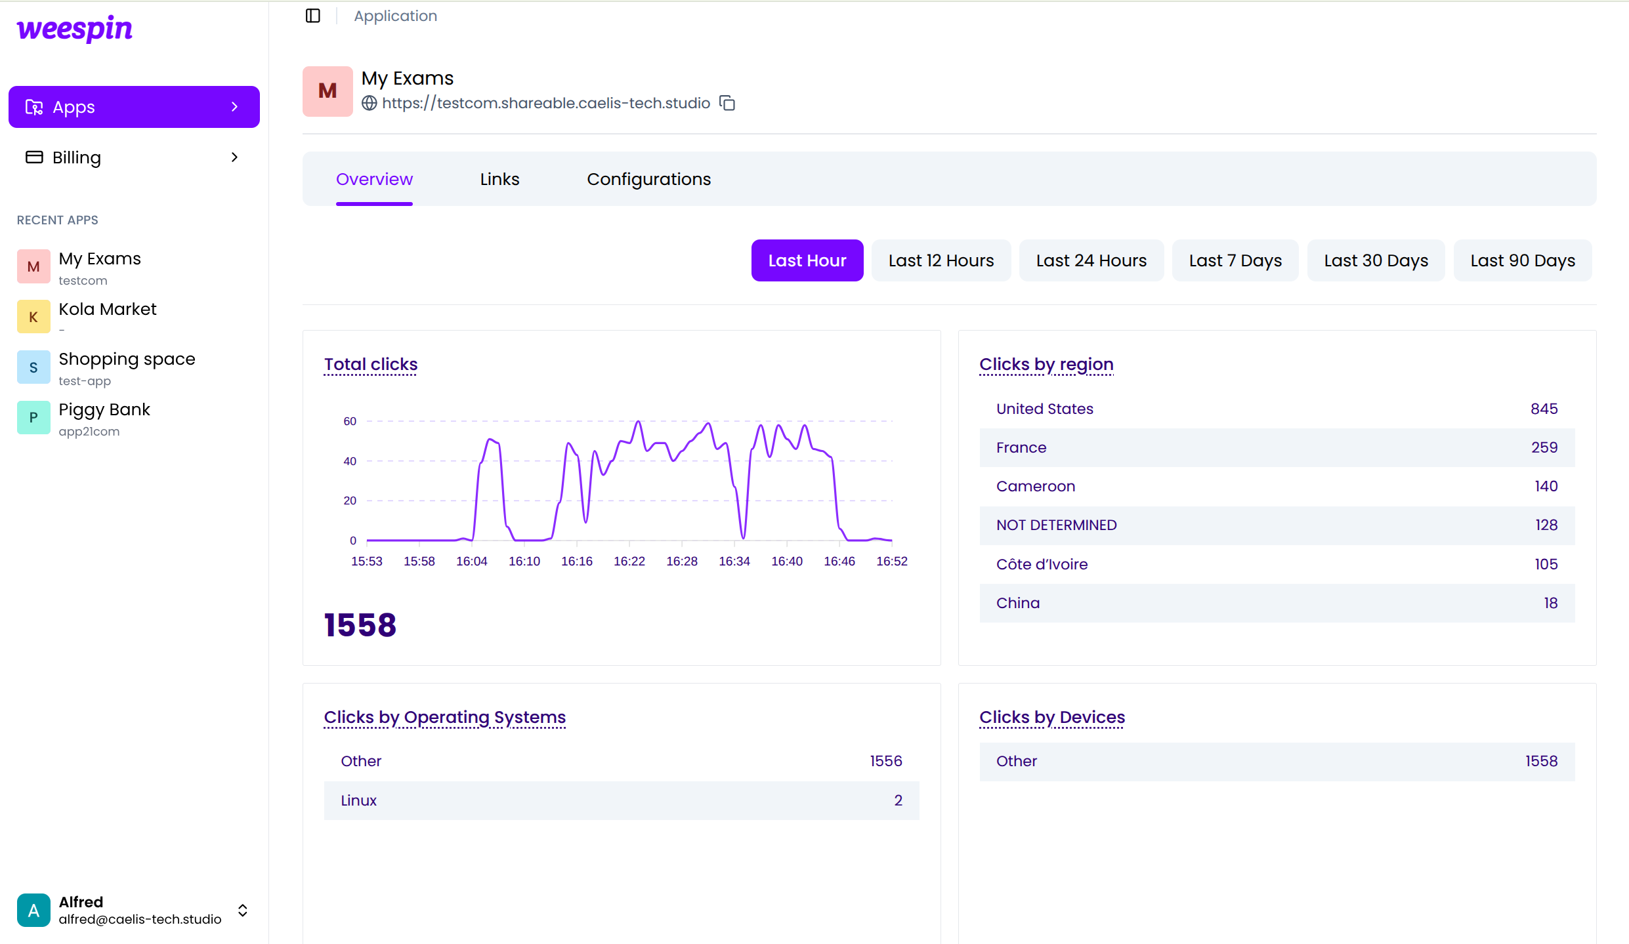The image size is (1629, 944).
Task: Open the Clicks by region details link
Action: (1046, 365)
